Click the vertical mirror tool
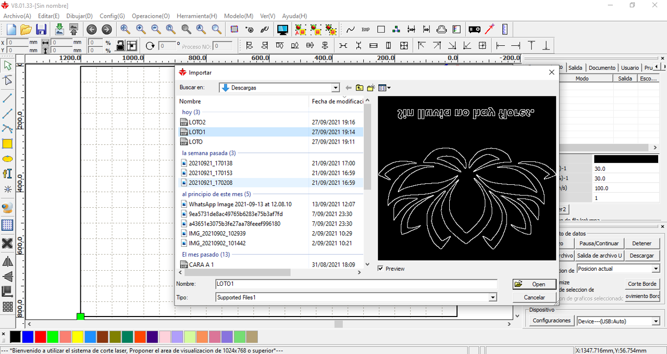The width and height of the screenshot is (667, 354). coord(7,276)
